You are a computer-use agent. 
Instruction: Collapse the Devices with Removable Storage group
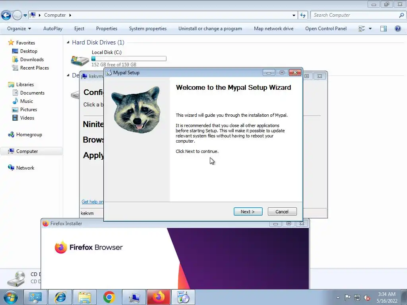pos(68,75)
